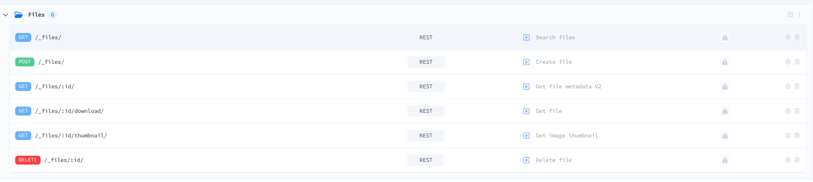Open settings gear for Search files endpoint

(788, 37)
